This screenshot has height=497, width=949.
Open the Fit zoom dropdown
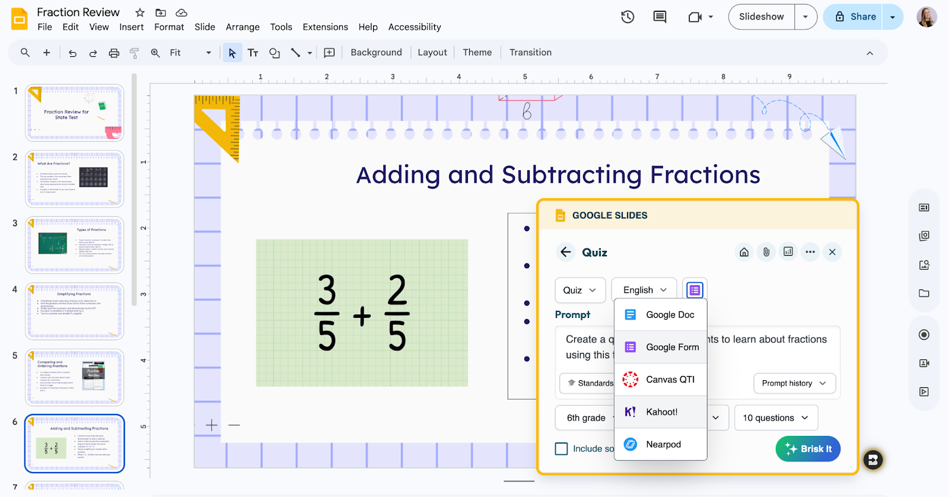(x=190, y=53)
